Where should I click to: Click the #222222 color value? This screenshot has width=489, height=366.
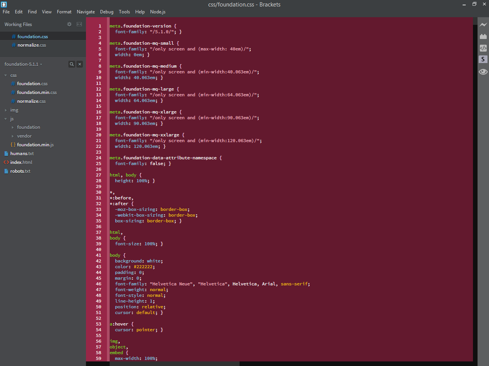143,267
